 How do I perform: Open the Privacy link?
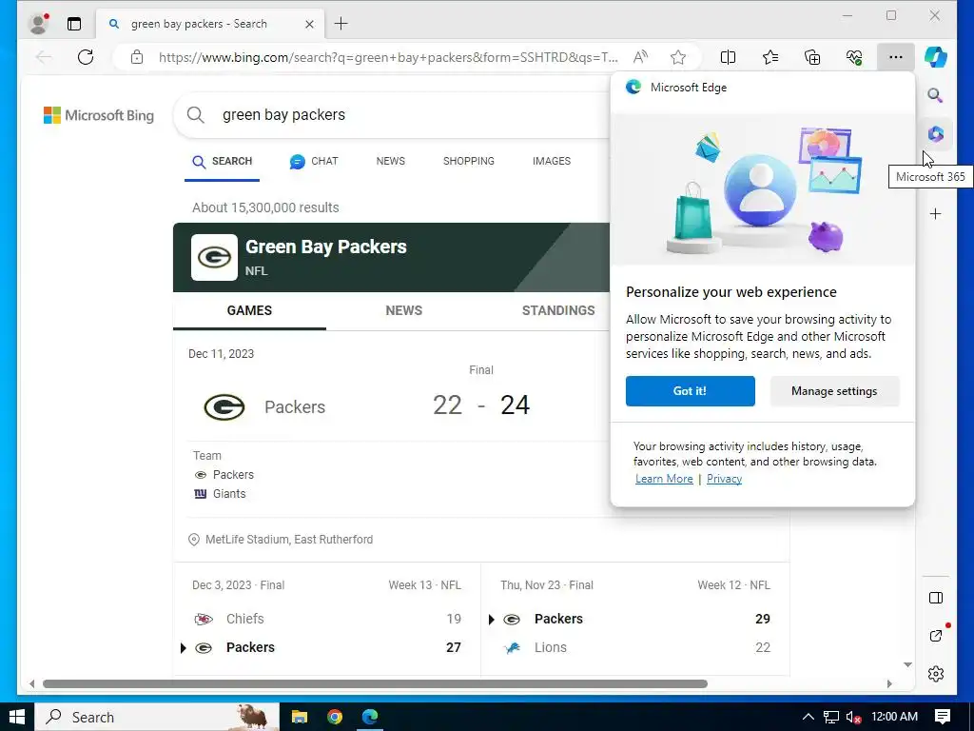pyautogui.click(x=724, y=479)
